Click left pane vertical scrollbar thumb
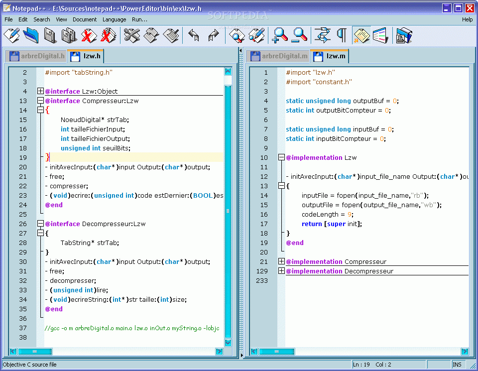 click(x=228, y=211)
